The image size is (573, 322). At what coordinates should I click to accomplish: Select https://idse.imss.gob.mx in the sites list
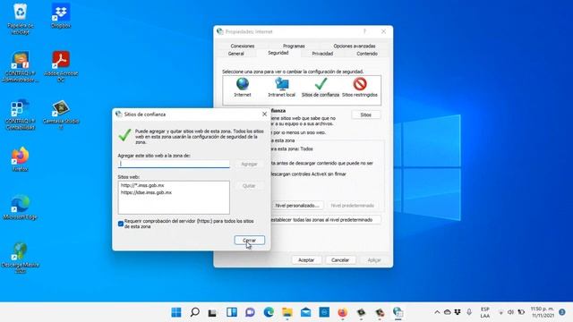(x=146, y=192)
